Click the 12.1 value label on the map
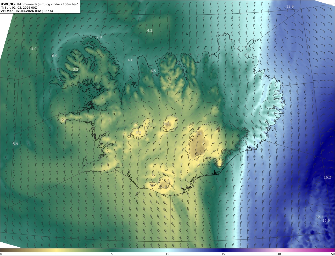335x256 pixels. [x=319, y=217]
